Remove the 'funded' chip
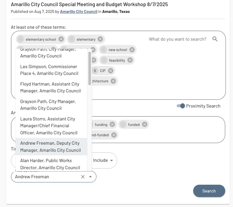Viewport: 233px width, 207px height. pyautogui.click(x=145, y=124)
